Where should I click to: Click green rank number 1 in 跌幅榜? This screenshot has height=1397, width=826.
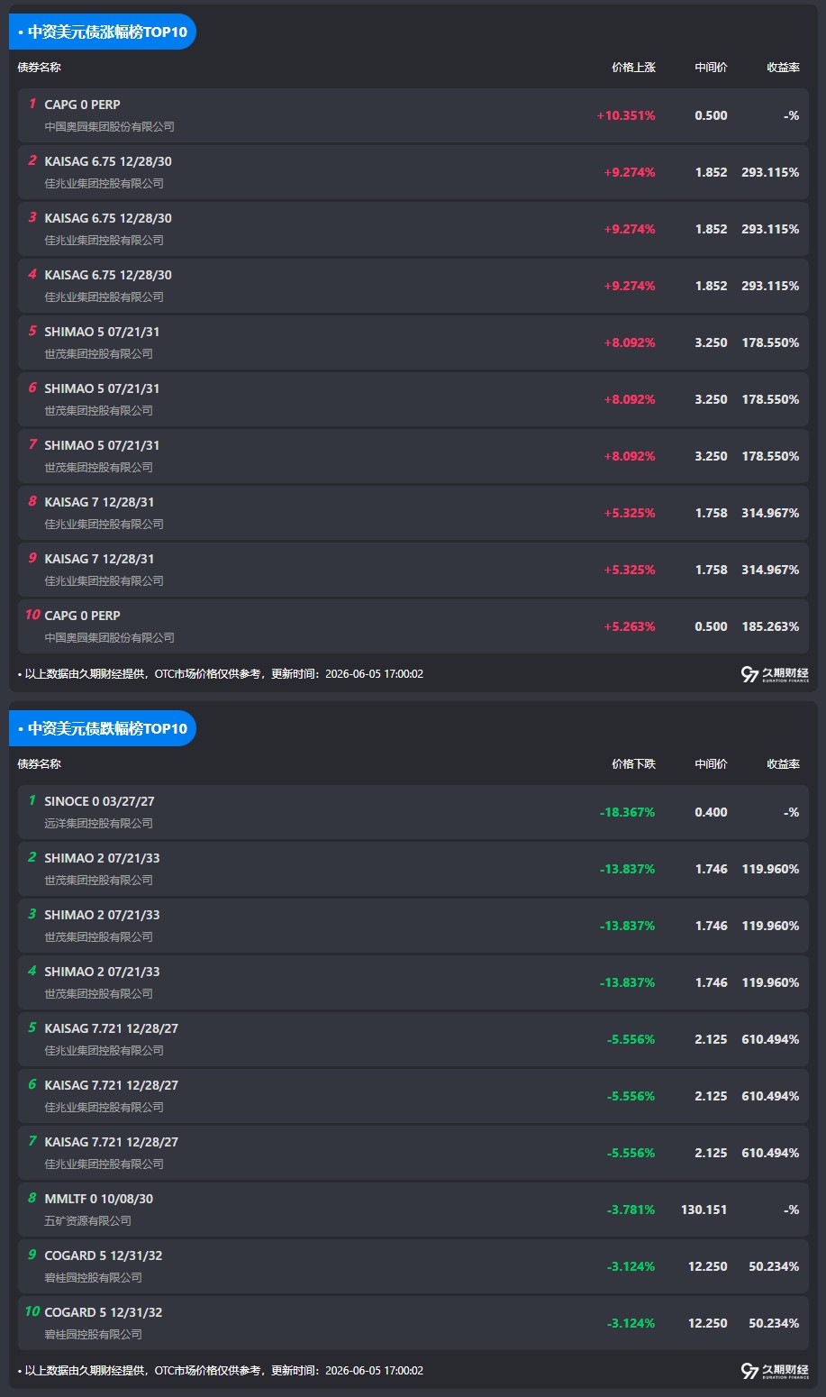coord(32,800)
